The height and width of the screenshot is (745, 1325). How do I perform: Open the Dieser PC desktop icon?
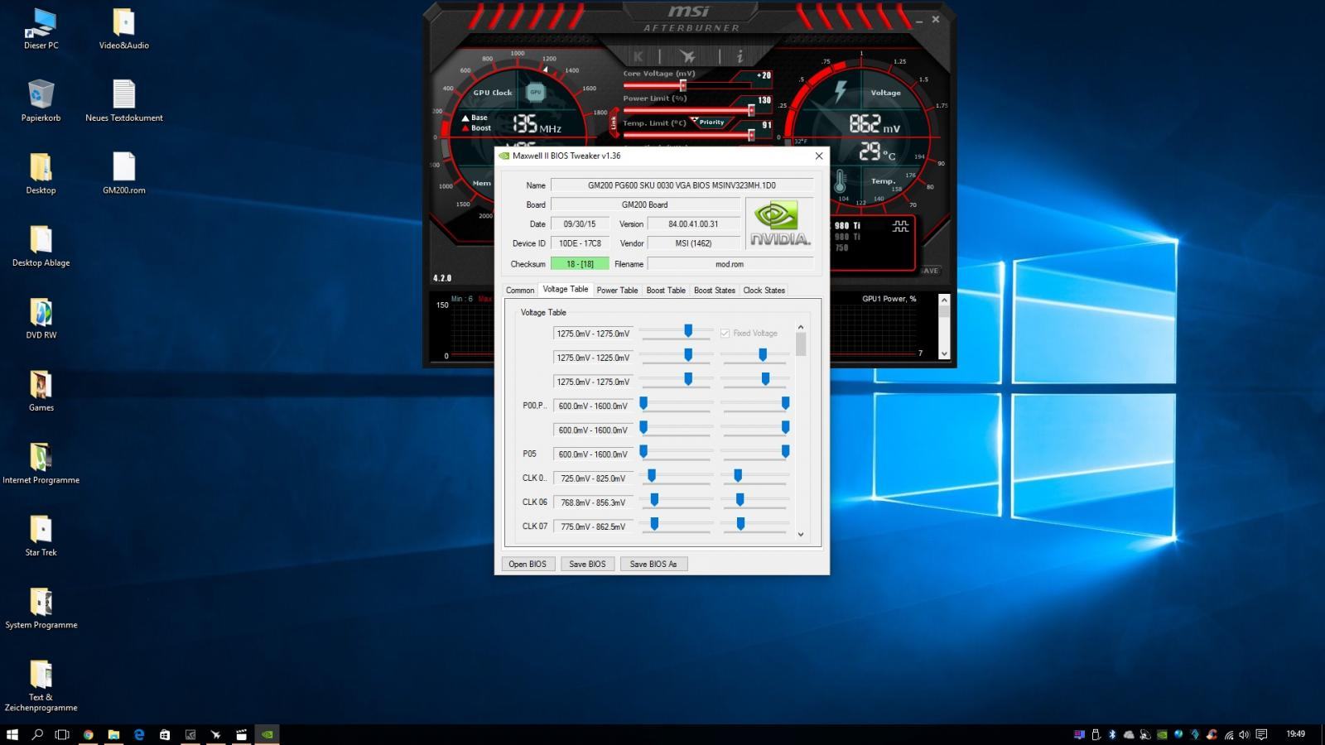[41, 29]
